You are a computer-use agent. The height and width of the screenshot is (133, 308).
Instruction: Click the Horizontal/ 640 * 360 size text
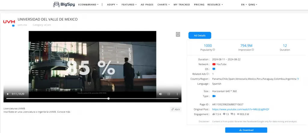(x=224, y=91)
